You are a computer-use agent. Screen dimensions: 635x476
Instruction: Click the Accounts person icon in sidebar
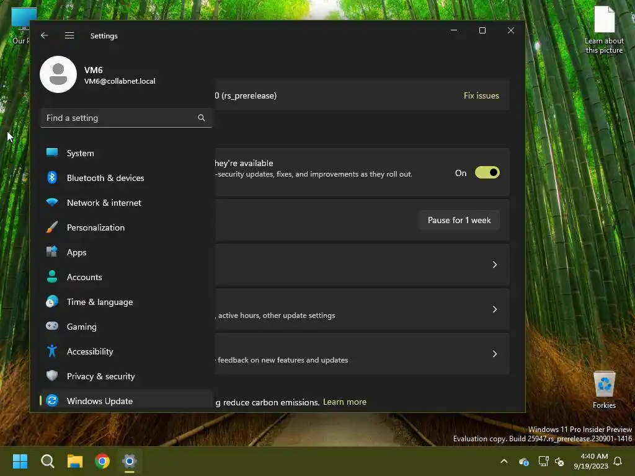52,276
